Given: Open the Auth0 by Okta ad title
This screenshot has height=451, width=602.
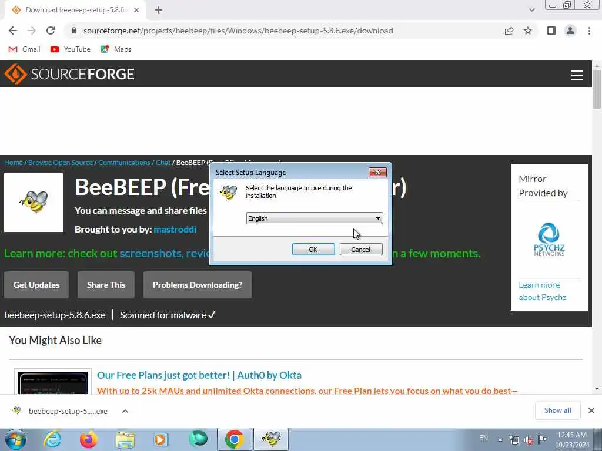Looking at the screenshot, I should pyautogui.click(x=199, y=375).
